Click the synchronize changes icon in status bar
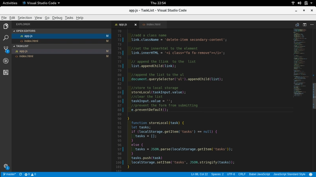The height and width of the screenshot is (177, 316). [x=21, y=174]
